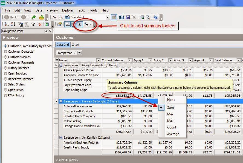Click the add summary column Sigma icon
The height and width of the screenshot is (163, 243).
coord(86,24)
